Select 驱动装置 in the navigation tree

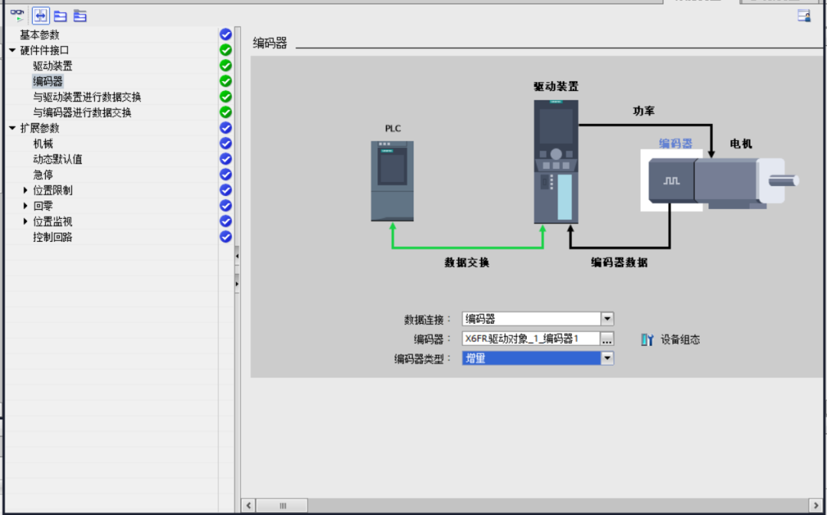(x=53, y=66)
